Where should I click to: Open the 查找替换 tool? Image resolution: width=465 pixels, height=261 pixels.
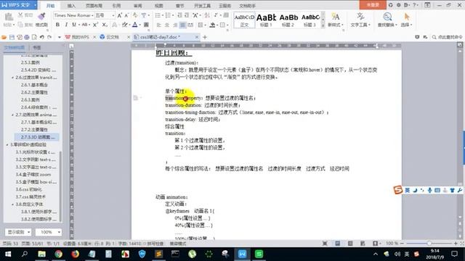point(387,20)
